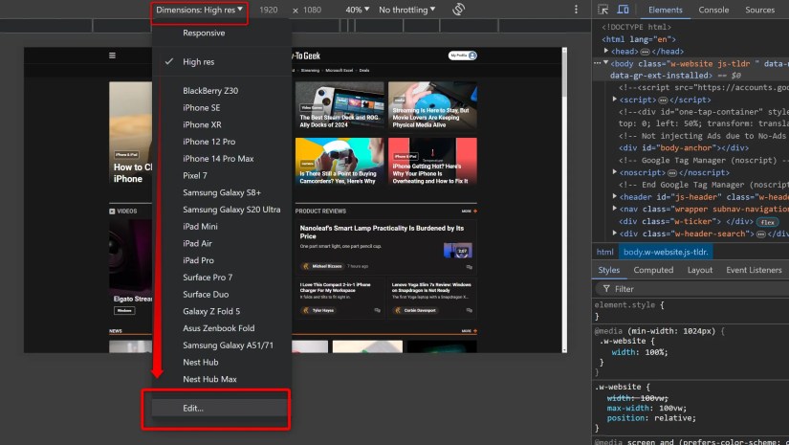Select Surface Pro 7 device
The height and width of the screenshot is (445, 789).
click(x=208, y=277)
